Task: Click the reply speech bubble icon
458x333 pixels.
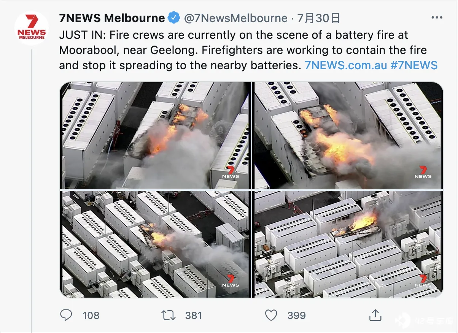Action: 66,315
